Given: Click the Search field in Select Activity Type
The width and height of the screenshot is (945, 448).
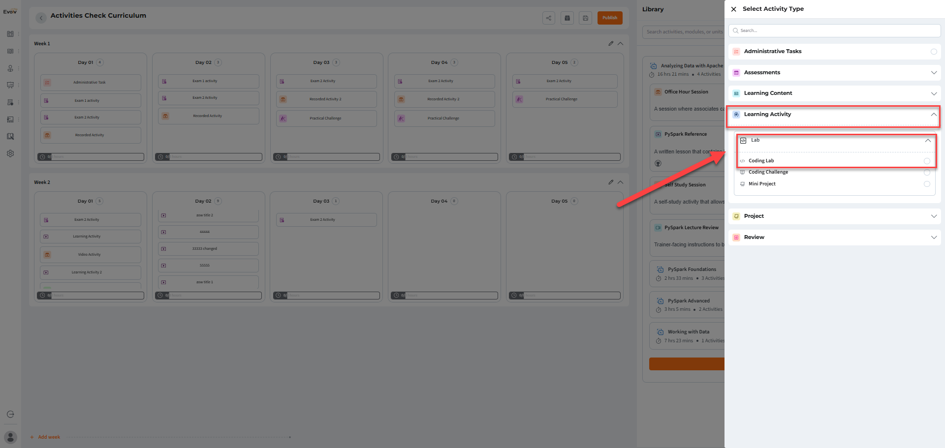Looking at the screenshot, I should coord(835,30).
